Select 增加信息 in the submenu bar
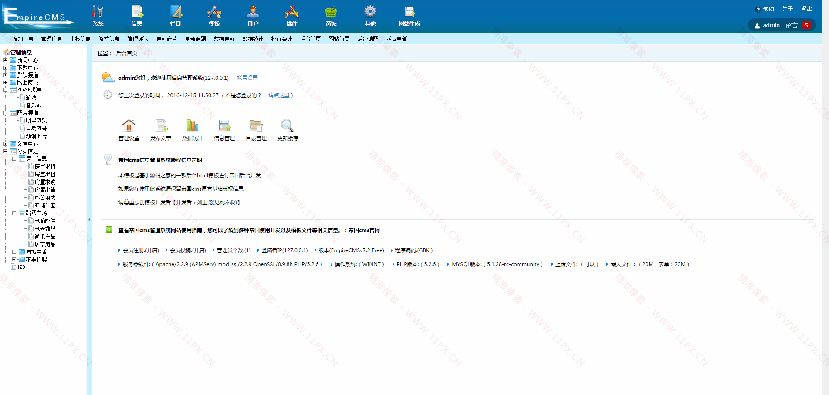This screenshot has height=395, width=829. [23, 39]
